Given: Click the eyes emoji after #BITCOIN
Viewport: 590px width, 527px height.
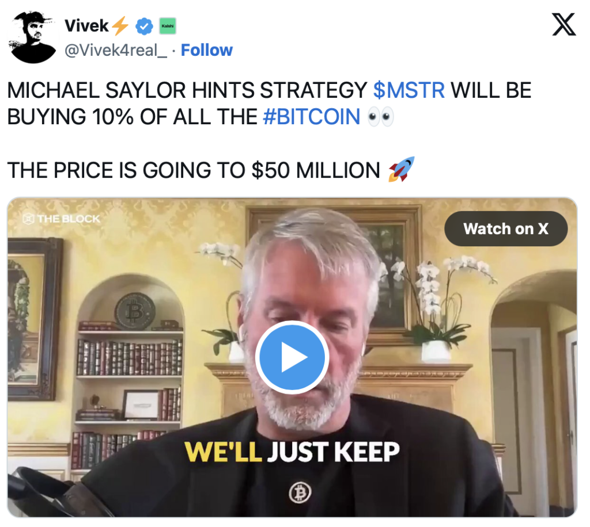Looking at the screenshot, I should tap(380, 117).
